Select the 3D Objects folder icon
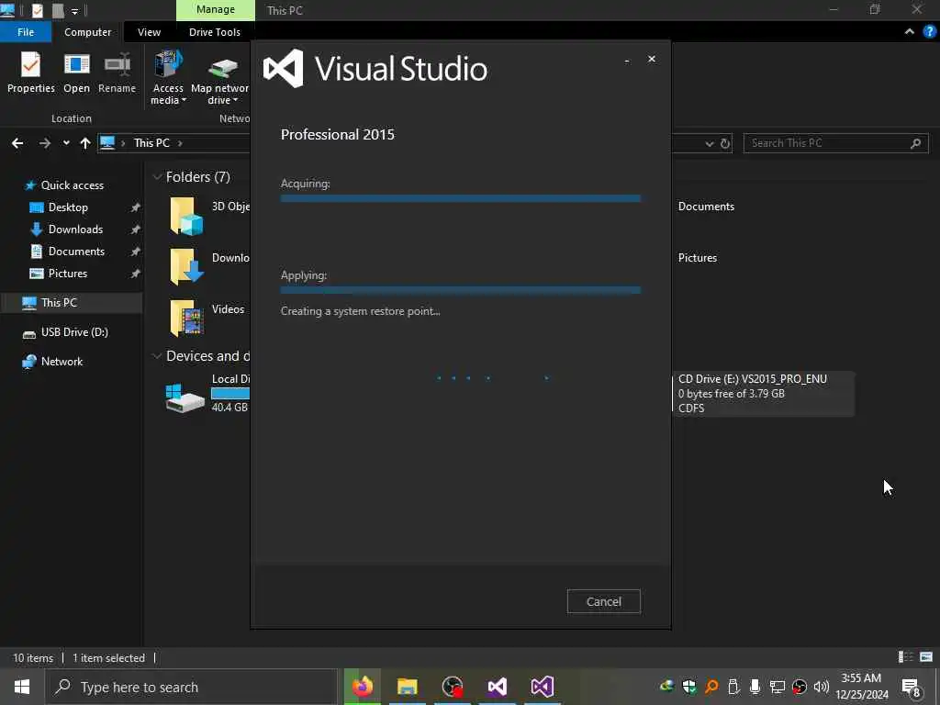This screenshot has height=705, width=940. 186,216
